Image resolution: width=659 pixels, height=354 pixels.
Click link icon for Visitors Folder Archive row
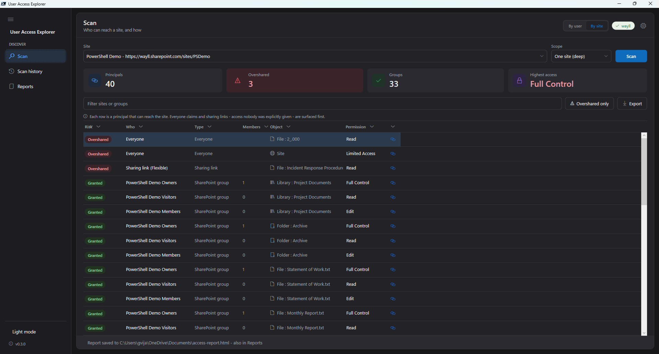click(x=393, y=241)
